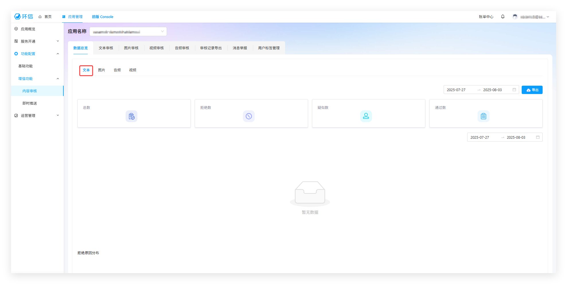Click the 通过数 clipboard icon
Screen dimensions: 567x284
[483, 116]
